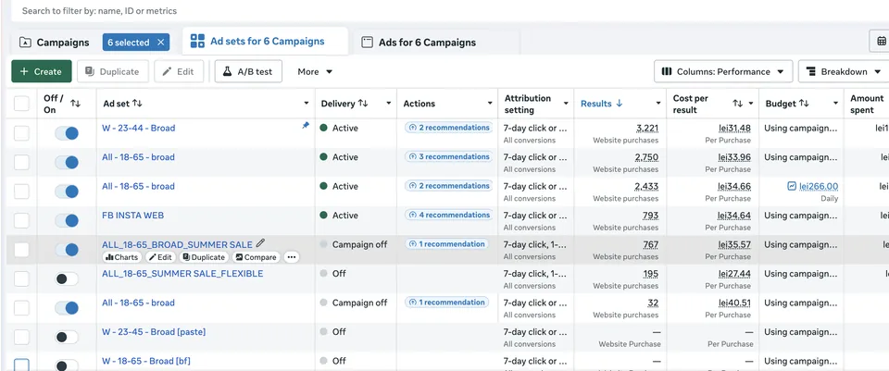Open 3 recommendations badge

point(448,157)
